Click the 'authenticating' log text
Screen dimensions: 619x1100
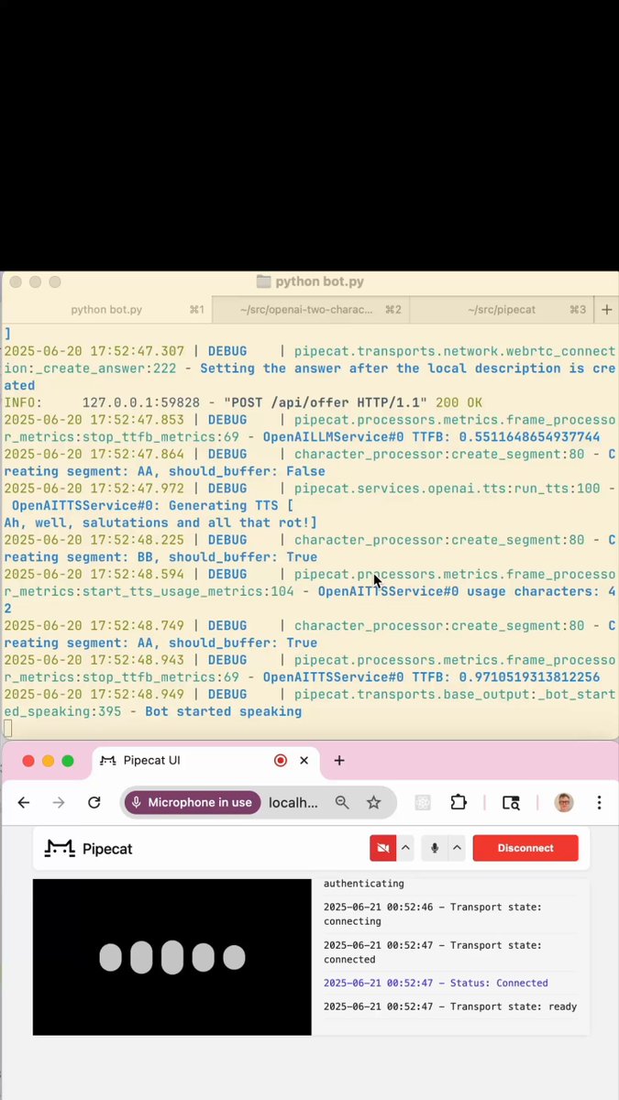tap(363, 884)
